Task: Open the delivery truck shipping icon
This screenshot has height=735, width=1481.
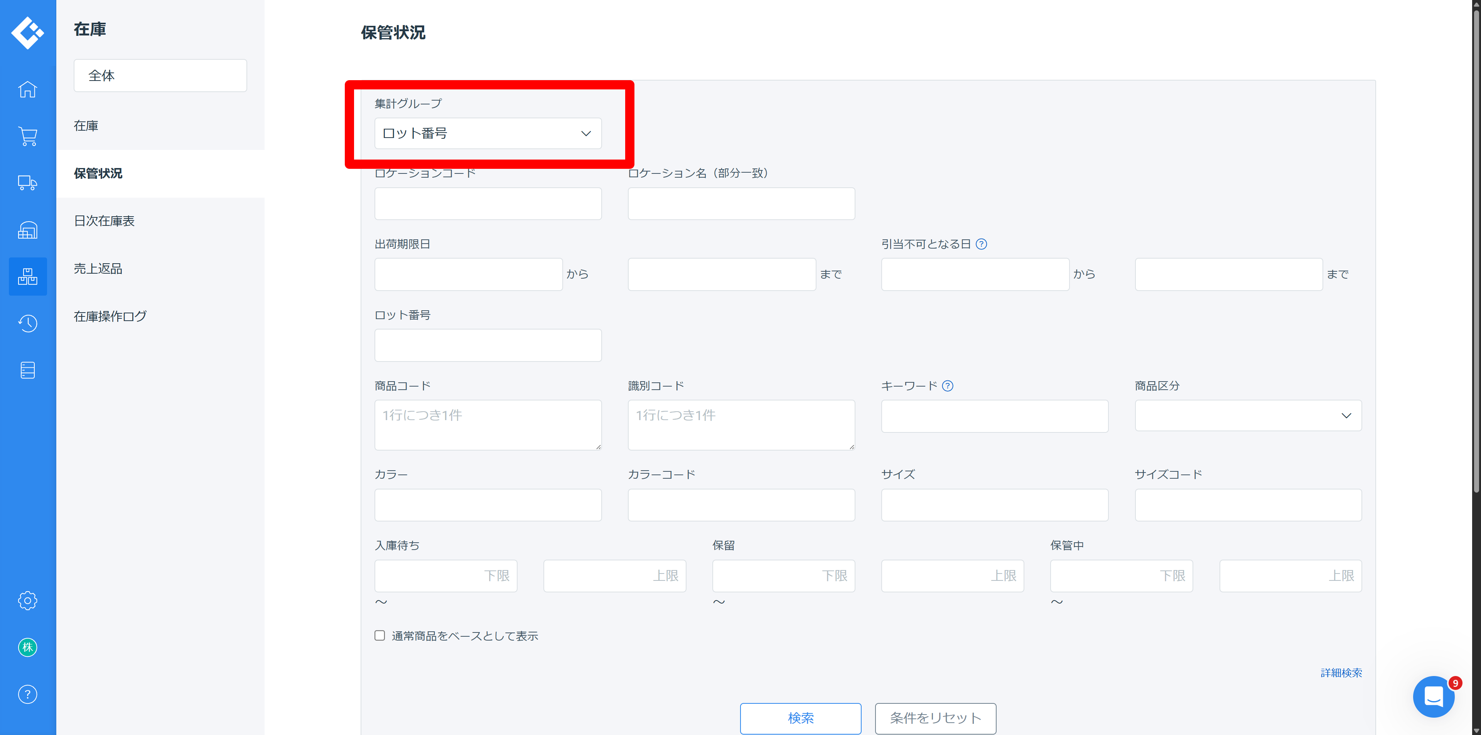Action: coord(28,183)
